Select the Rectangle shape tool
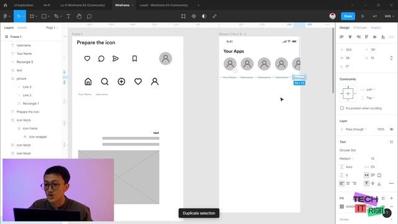398x224 pixels. (x=44, y=16)
